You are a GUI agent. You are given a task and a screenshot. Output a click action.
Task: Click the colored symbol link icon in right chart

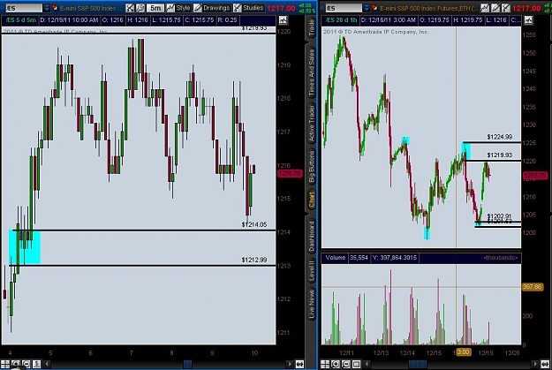click(x=374, y=8)
